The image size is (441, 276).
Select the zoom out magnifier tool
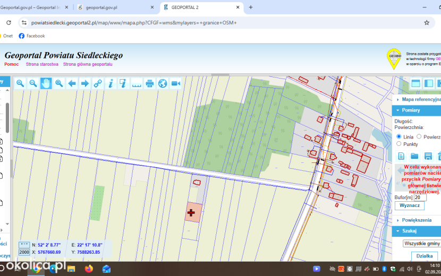click(x=33, y=83)
